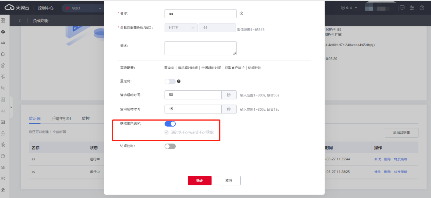This screenshot has width=431, height=198.
Task: Click the 名称 input field containing aa
Action: (200, 14)
